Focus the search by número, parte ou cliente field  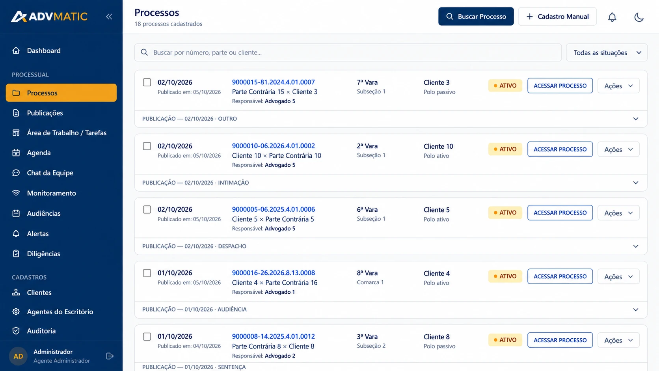[x=348, y=52]
